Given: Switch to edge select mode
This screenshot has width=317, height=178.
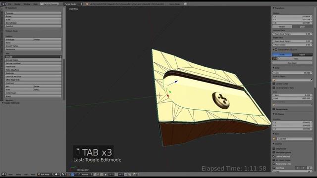Looking at the screenshot, I should [98, 175].
